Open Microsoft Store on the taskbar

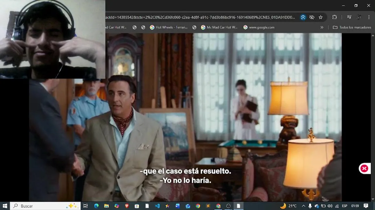point(137,206)
